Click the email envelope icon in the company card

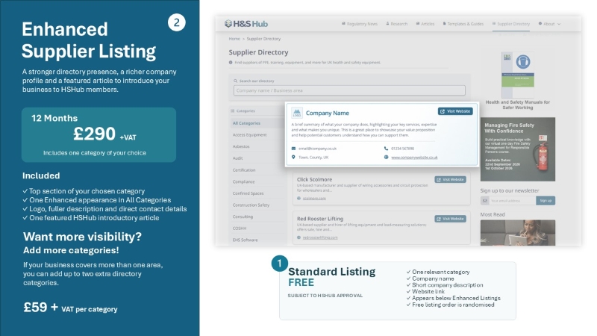(293, 149)
